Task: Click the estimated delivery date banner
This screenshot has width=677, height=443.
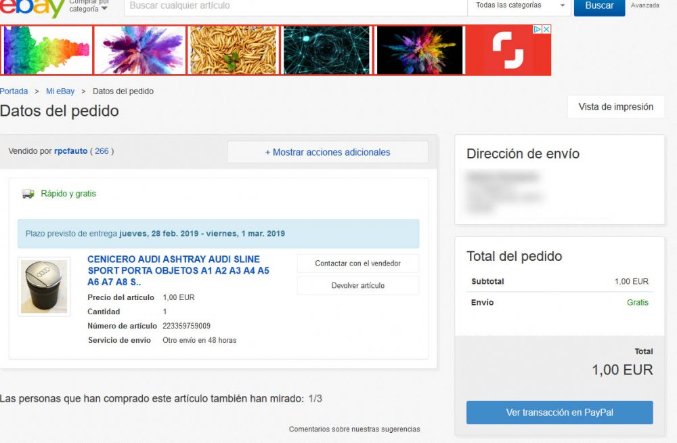Action: [x=219, y=234]
